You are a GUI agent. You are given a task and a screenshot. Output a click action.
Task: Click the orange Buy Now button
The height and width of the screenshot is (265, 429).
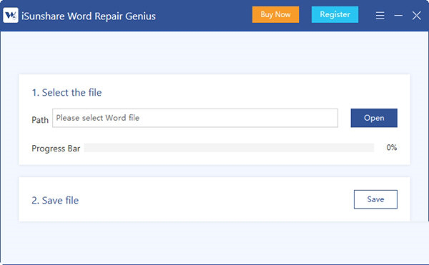(275, 14)
